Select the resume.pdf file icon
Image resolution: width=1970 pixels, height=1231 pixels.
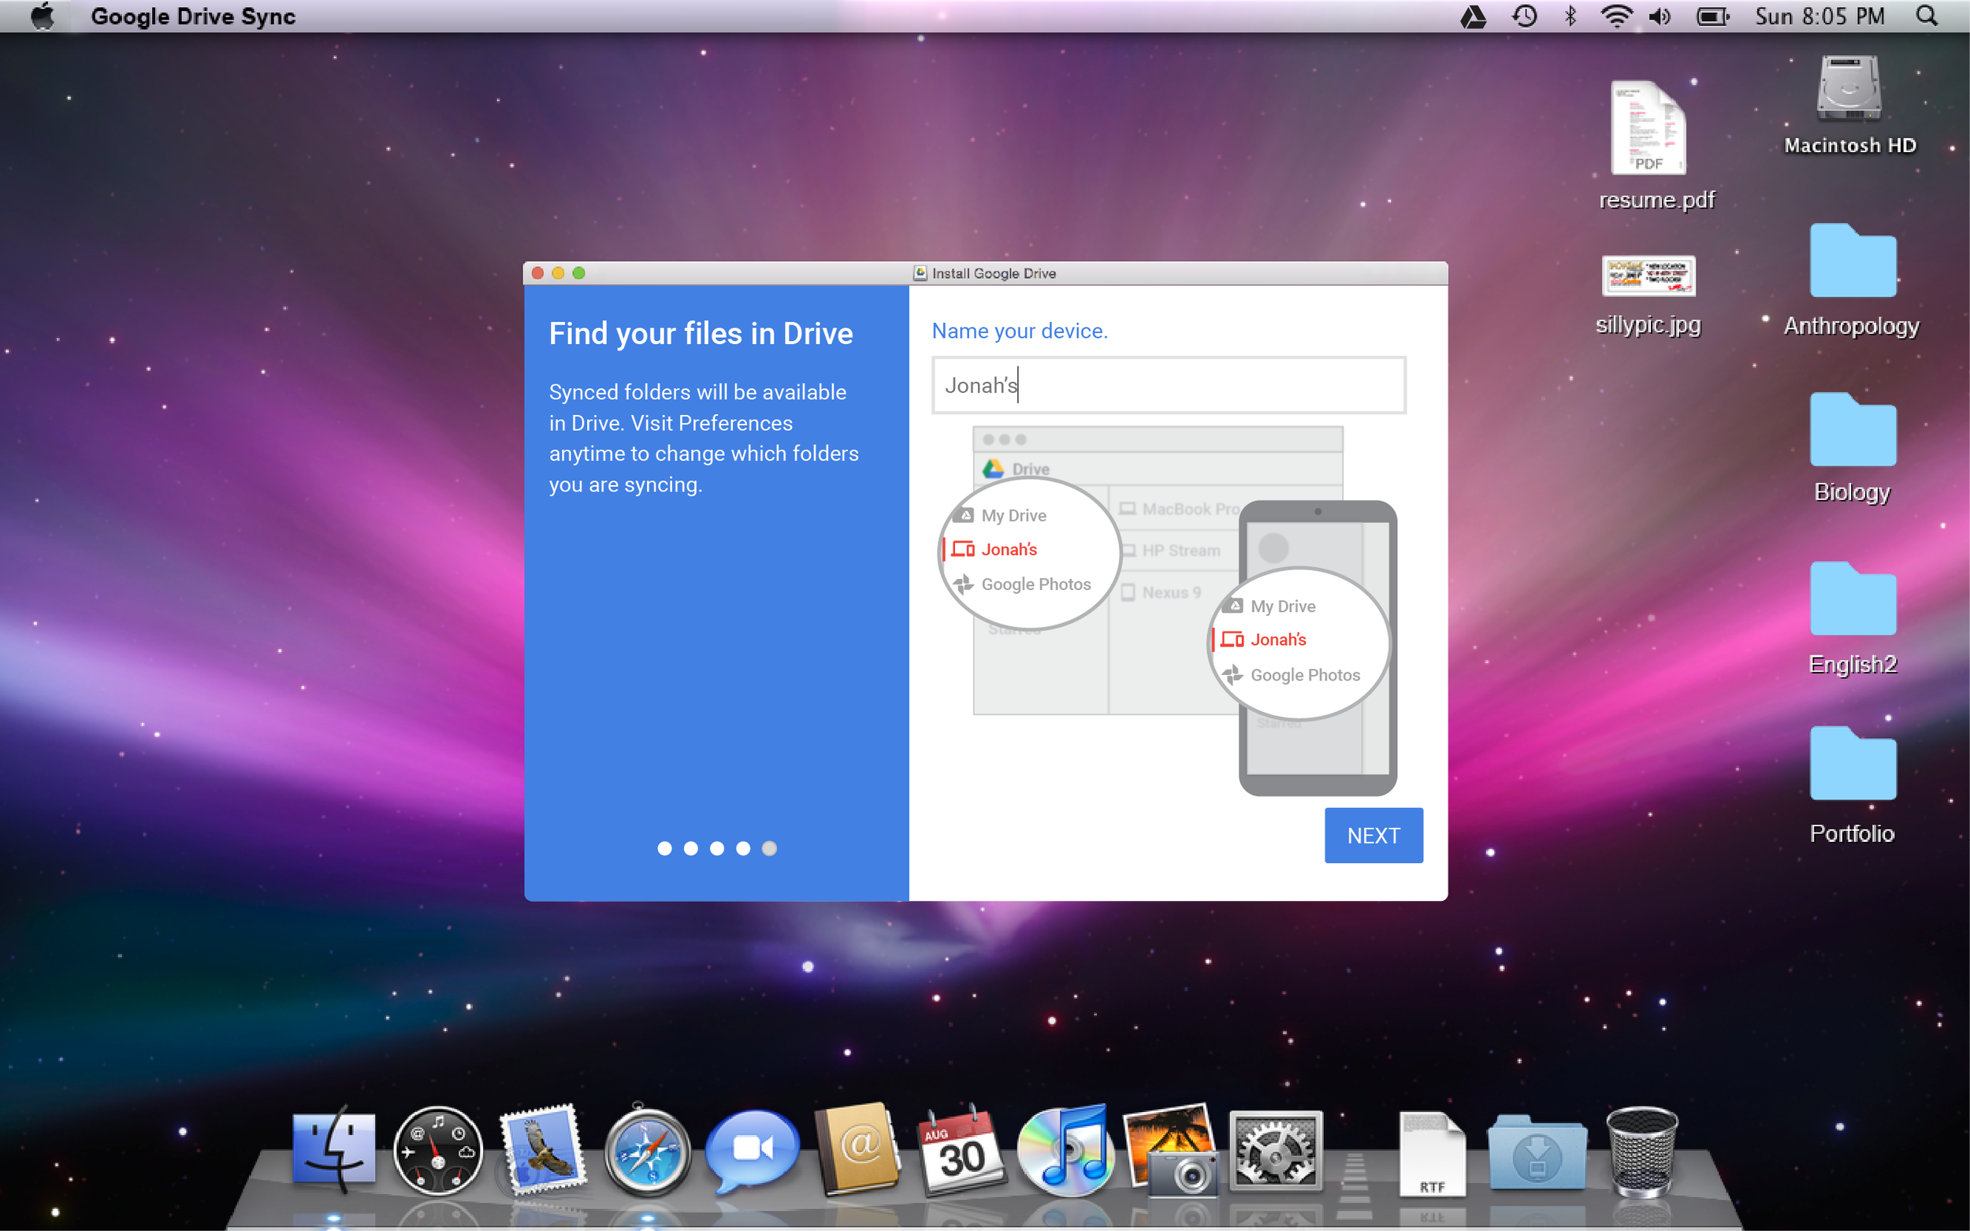point(1648,127)
